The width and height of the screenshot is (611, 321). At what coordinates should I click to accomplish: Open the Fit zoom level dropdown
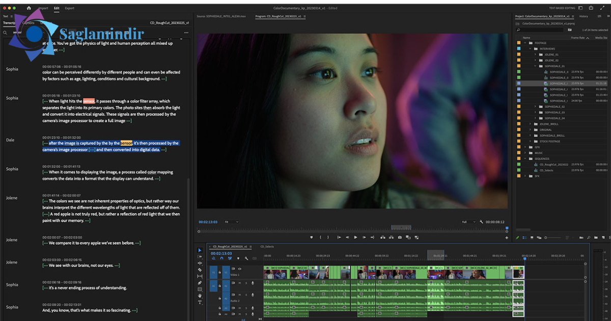click(232, 222)
